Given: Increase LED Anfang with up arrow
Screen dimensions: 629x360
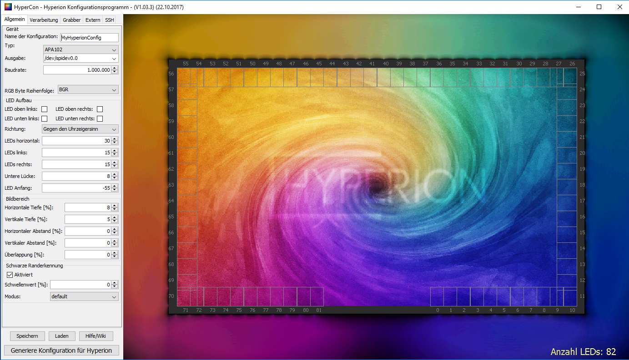Looking at the screenshot, I should (115, 186).
